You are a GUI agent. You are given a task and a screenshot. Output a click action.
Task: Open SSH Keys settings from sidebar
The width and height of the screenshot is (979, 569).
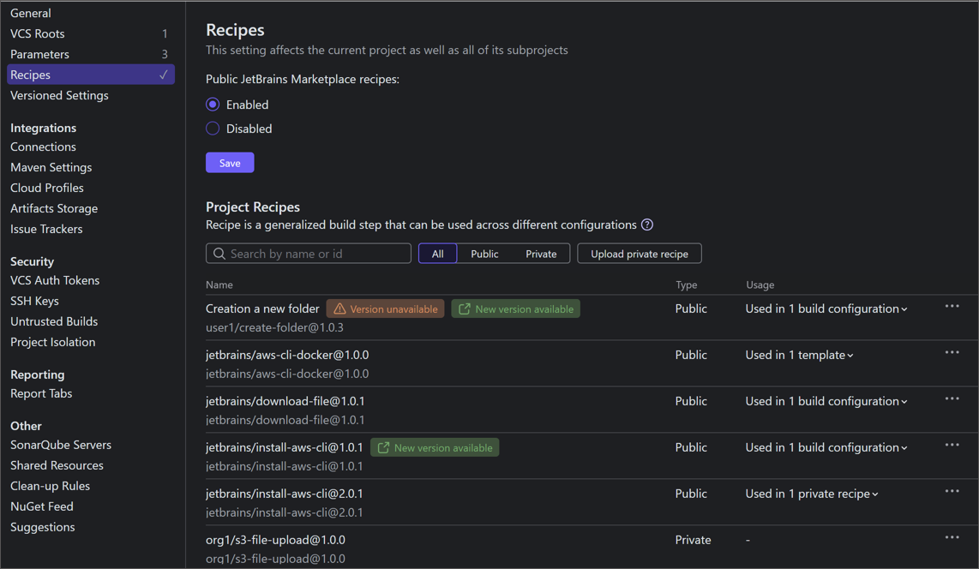(33, 301)
